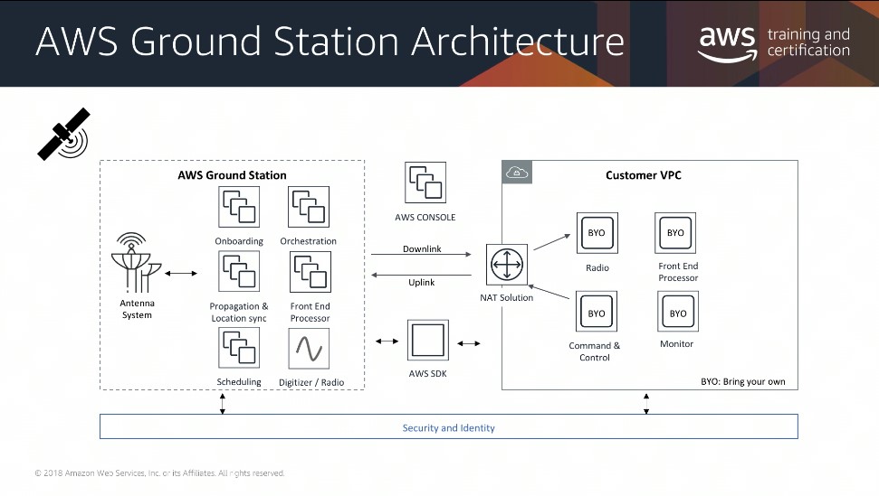Click the 'Command & Control' label

[x=594, y=351]
